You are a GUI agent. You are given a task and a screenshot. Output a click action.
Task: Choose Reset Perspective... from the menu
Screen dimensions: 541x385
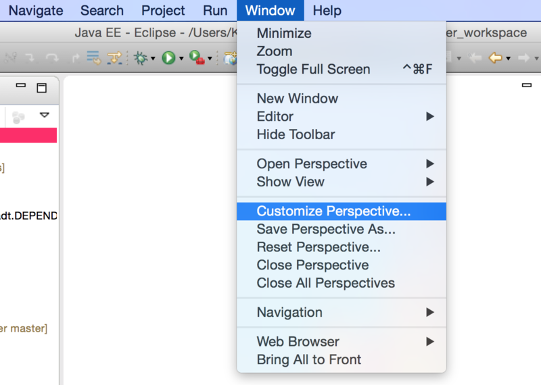(318, 247)
